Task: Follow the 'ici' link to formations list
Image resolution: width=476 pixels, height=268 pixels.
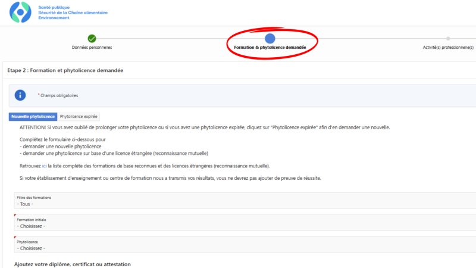Action: pos(44,166)
